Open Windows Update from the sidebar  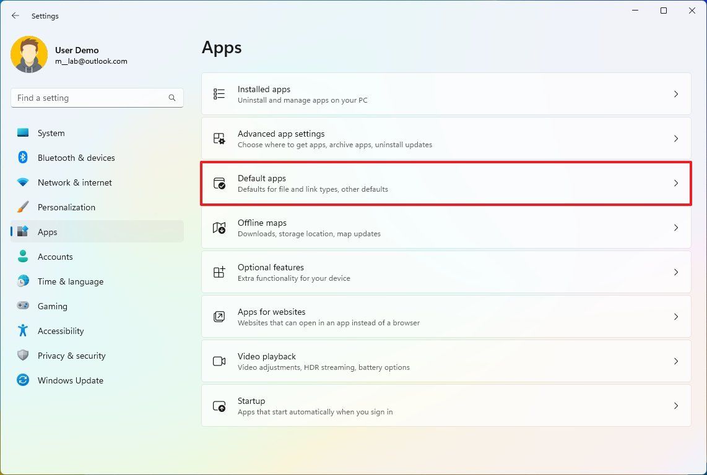coord(70,380)
